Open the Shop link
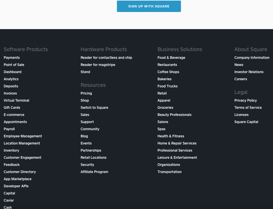 tap(85, 100)
